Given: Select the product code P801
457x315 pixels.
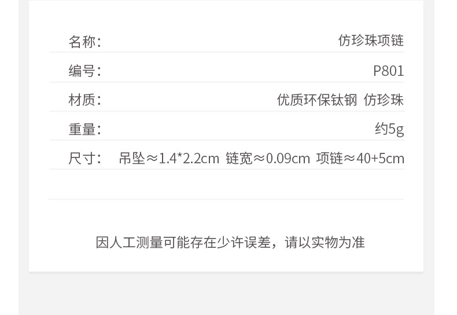Looking at the screenshot, I should [x=388, y=71].
